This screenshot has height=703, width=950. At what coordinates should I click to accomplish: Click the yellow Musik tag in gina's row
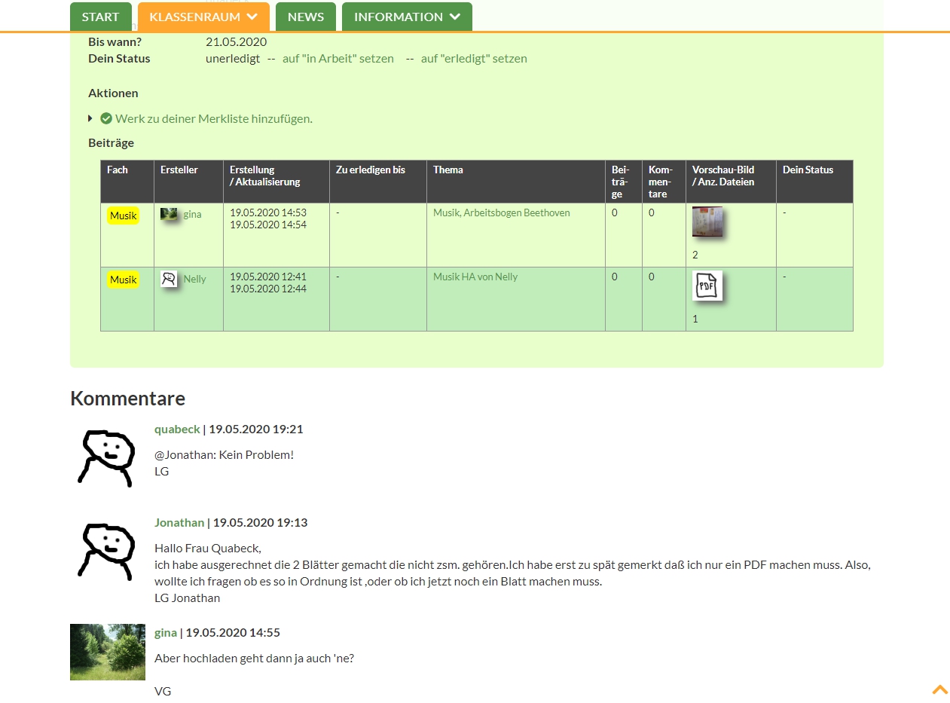[123, 216]
